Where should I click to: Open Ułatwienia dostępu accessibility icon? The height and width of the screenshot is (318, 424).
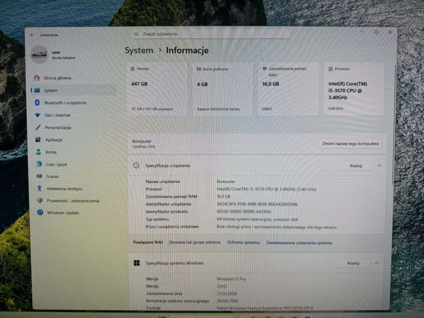click(40, 188)
